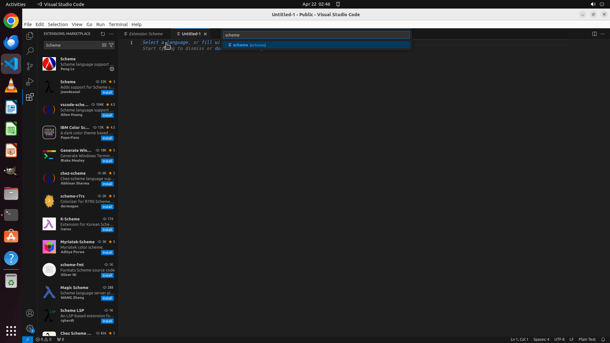Open the Terminal menu
Image resolution: width=610 pixels, height=343 pixels.
pos(118,24)
